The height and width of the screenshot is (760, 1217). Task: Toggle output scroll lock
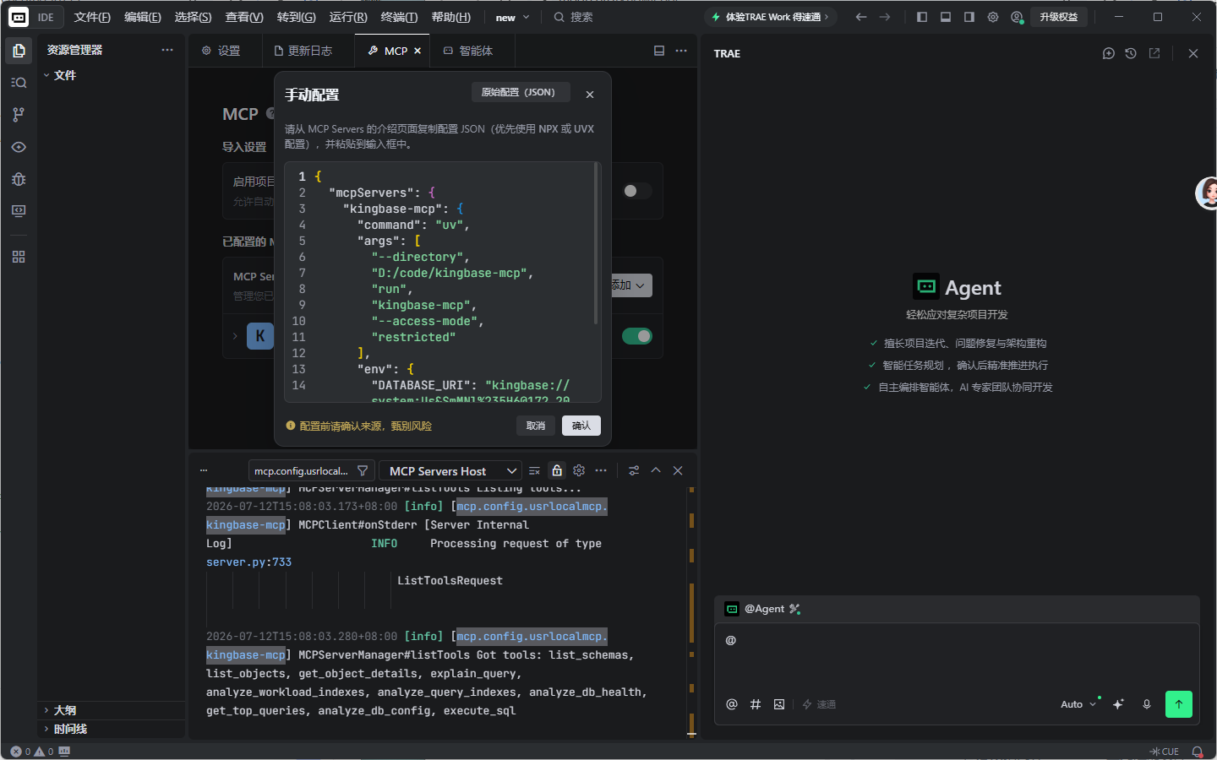557,470
